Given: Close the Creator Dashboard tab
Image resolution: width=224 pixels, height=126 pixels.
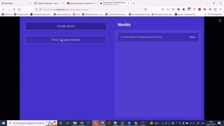Looking at the screenshot, I should [63, 3].
